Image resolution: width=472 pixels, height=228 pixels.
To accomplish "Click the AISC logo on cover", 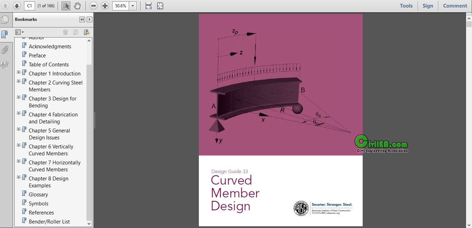I will tap(301, 208).
